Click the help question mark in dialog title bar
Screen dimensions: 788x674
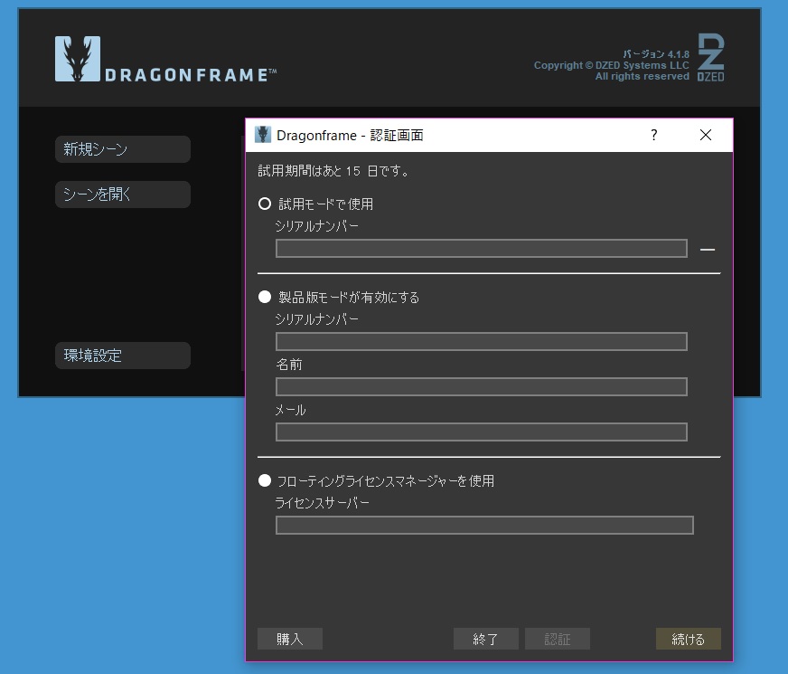(x=654, y=135)
